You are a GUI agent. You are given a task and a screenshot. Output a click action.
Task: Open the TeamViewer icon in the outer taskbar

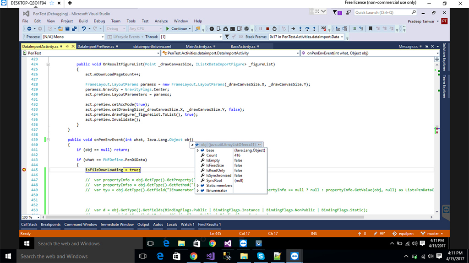pyautogui.click(x=294, y=256)
